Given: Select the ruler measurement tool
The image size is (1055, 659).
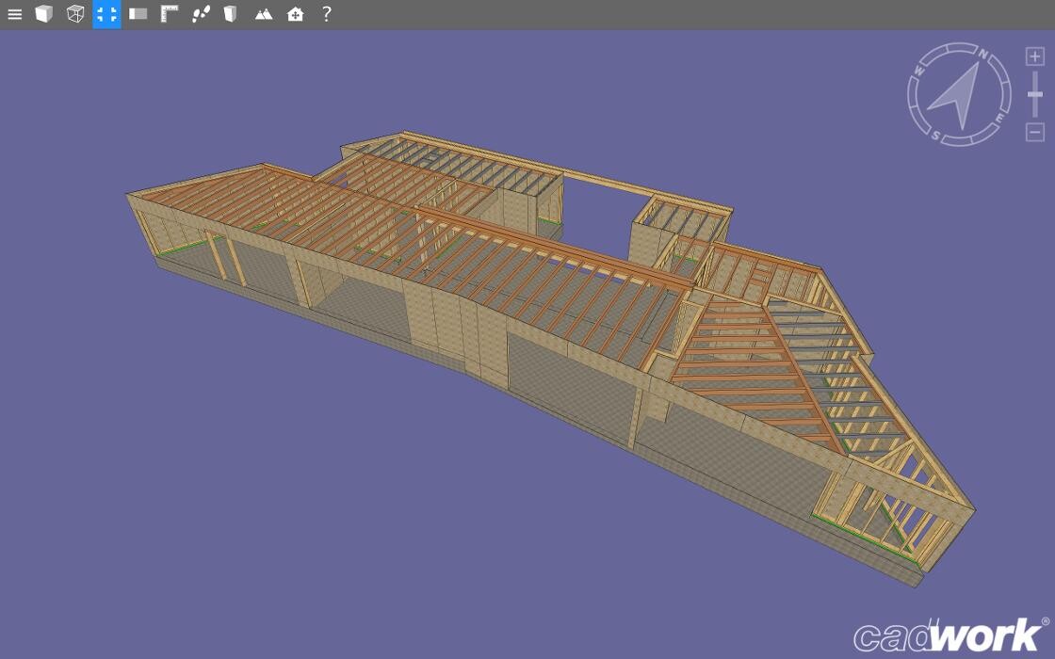Looking at the screenshot, I should tap(170, 14).
